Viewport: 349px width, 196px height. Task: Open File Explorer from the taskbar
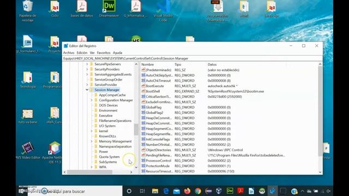pyautogui.click(x=155, y=191)
